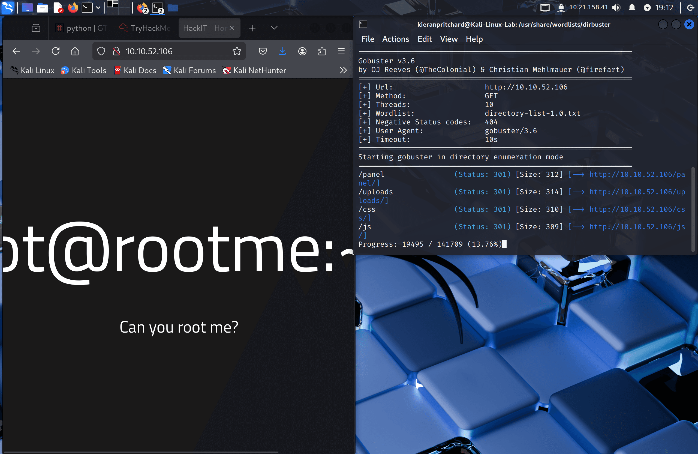Click the Progress line in the terminal
Image resolution: width=698 pixels, height=454 pixels.
click(430, 244)
